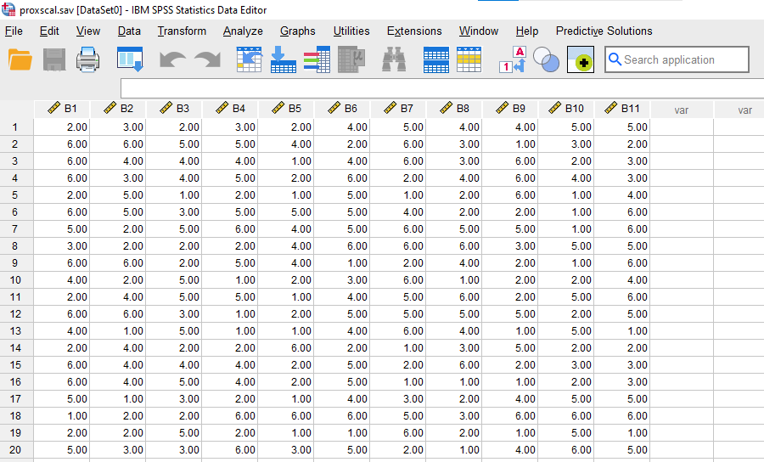This screenshot has width=764, height=462.
Task: Click the Go to case toolbar icon
Action: point(249,60)
